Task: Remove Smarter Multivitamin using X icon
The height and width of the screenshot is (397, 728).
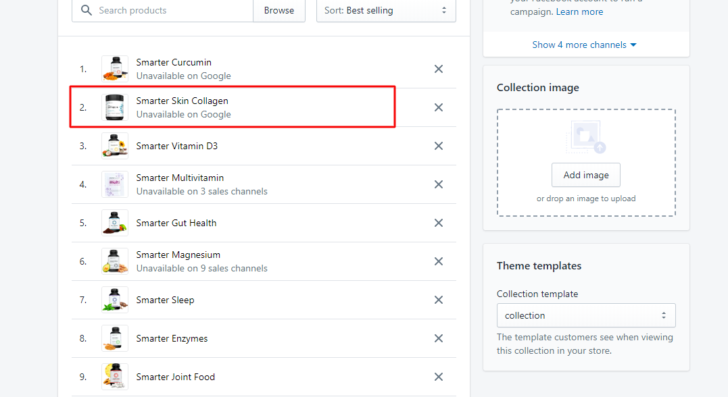Action: coord(438,184)
